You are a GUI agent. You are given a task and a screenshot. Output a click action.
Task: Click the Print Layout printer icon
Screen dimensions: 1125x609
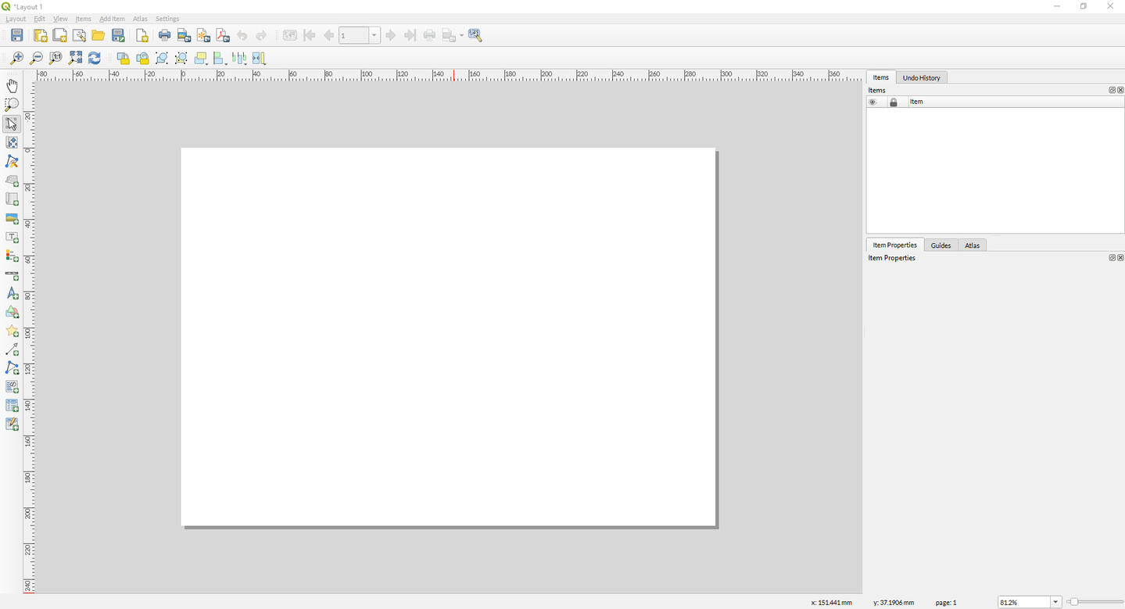164,35
